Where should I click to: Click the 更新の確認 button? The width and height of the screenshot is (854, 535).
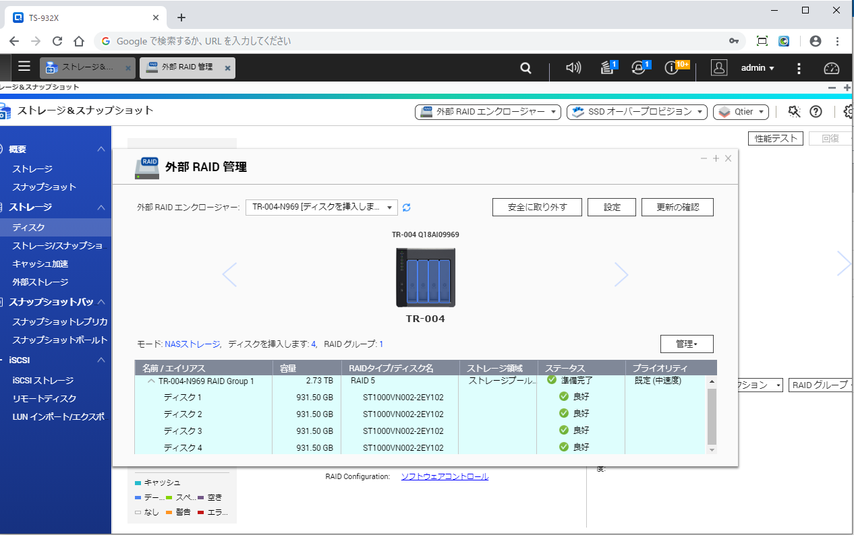click(x=677, y=208)
